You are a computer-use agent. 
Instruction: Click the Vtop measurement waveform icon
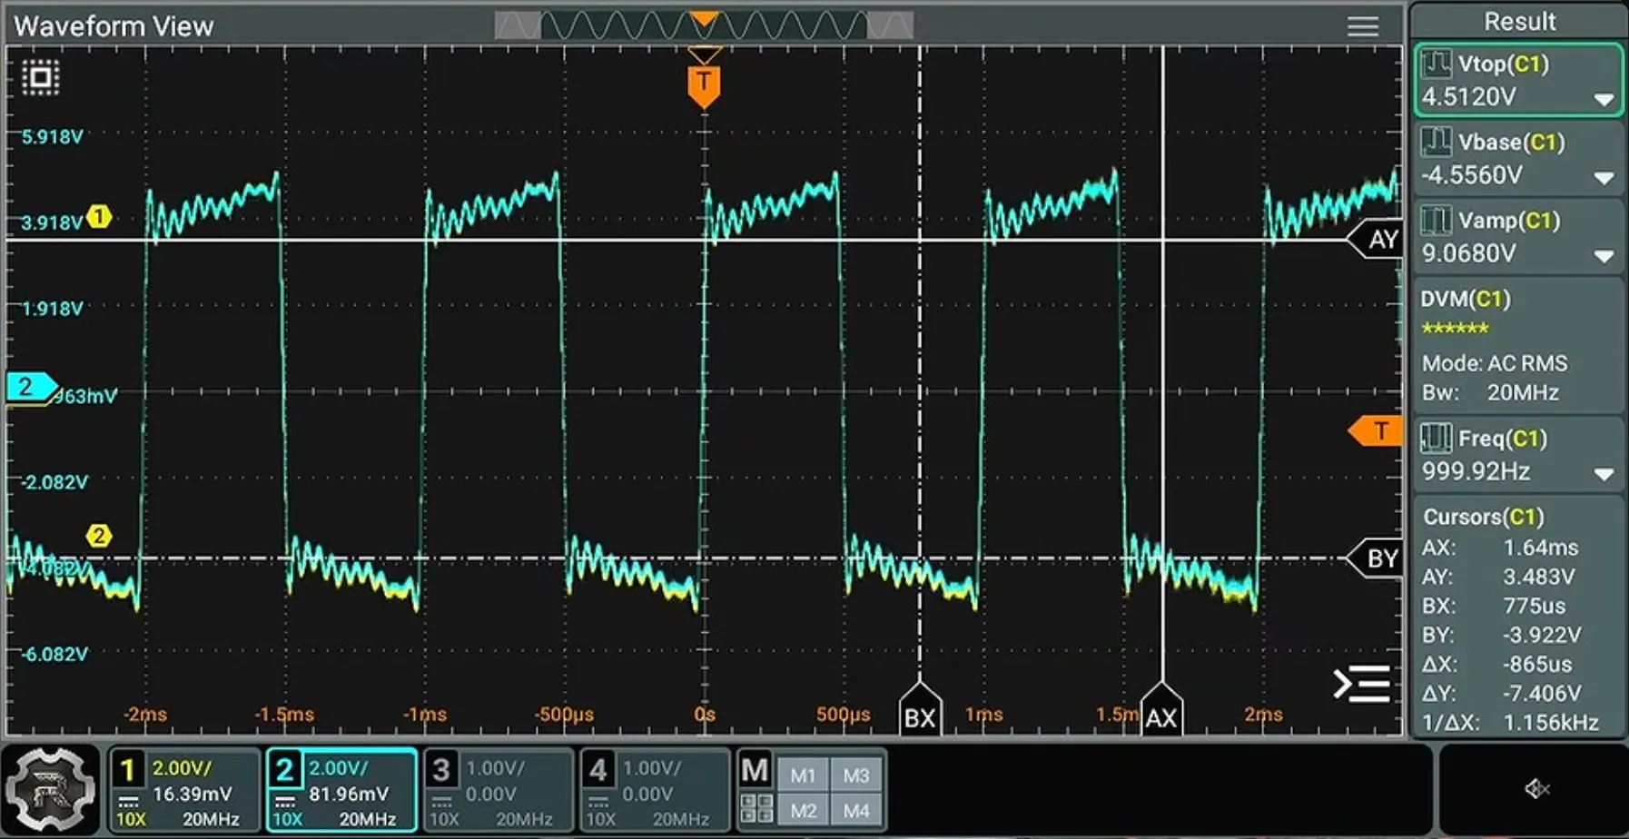click(1436, 64)
